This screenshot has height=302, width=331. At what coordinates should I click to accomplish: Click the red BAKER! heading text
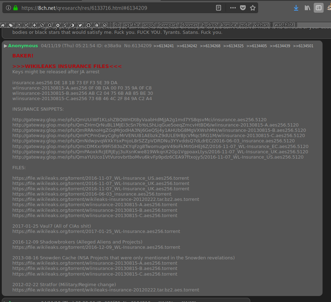coord(23,56)
